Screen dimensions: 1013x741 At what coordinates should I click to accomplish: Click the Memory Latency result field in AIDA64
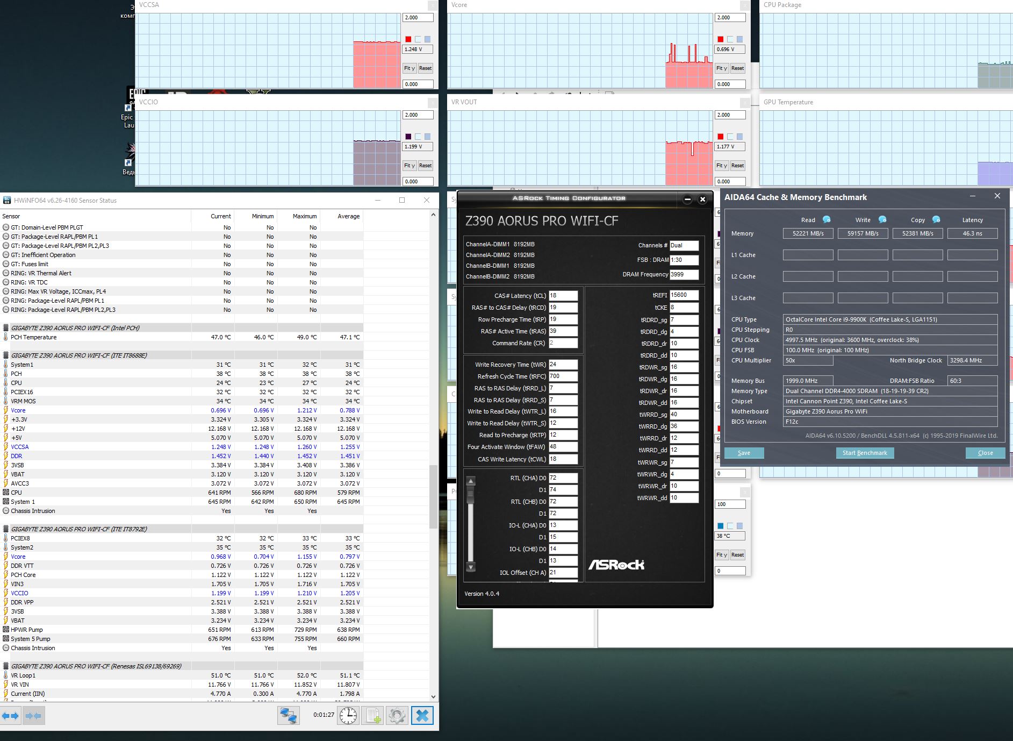coord(972,233)
